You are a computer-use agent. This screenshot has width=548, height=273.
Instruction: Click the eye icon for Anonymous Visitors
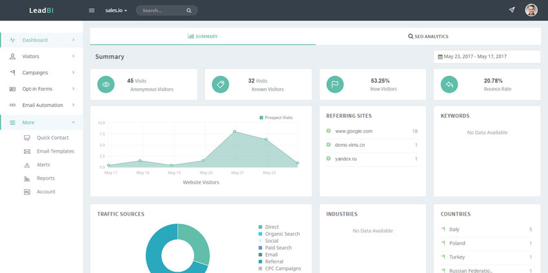(x=106, y=84)
